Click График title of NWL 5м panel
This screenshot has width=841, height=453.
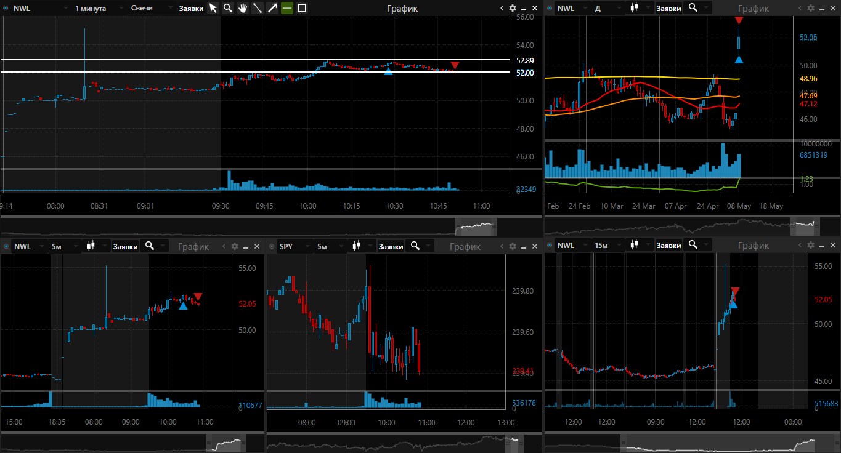tap(193, 246)
